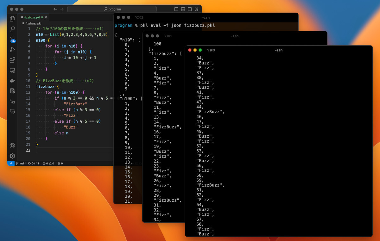Toggle the bottom panel layout icon

[x=183, y=9]
